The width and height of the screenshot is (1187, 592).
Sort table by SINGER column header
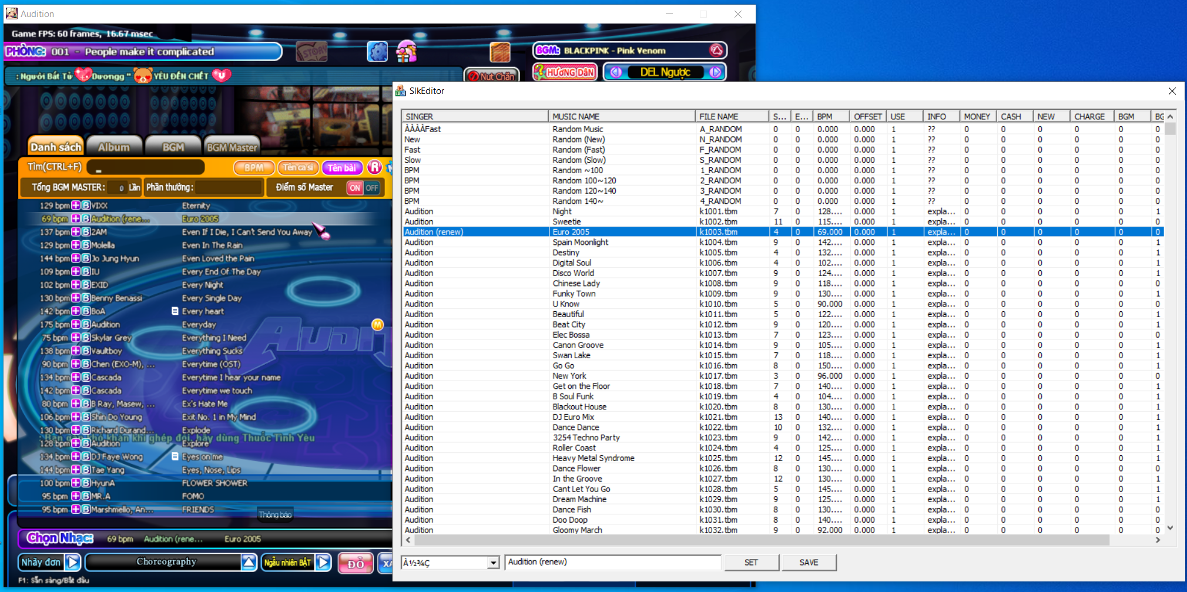pos(475,116)
